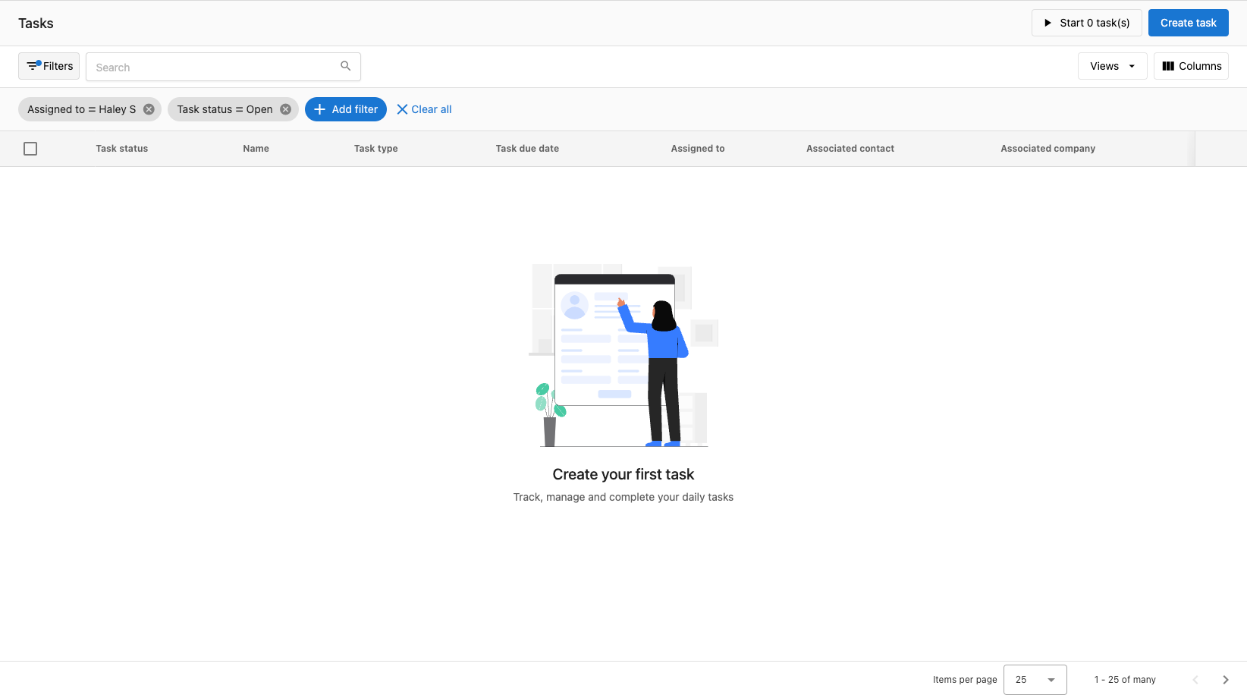Click the Create task button
Image resolution: width=1247 pixels, height=698 pixels.
[x=1188, y=23]
